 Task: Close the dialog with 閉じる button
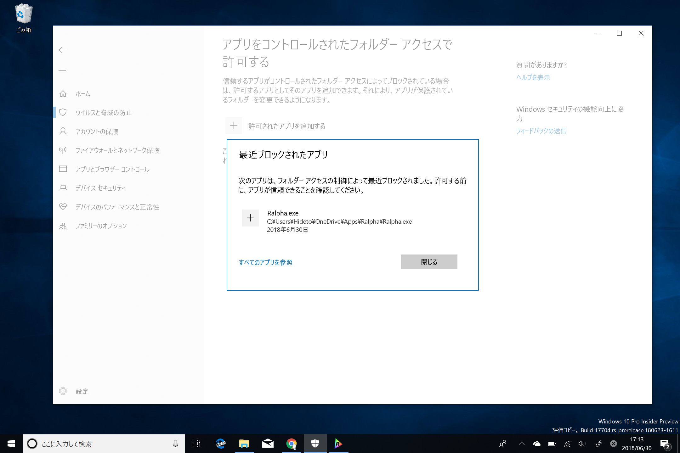[428, 262]
